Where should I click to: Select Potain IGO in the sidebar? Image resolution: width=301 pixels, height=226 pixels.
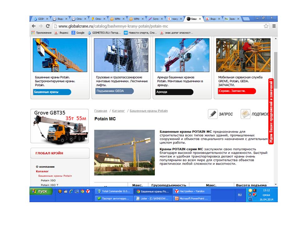point(48,180)
